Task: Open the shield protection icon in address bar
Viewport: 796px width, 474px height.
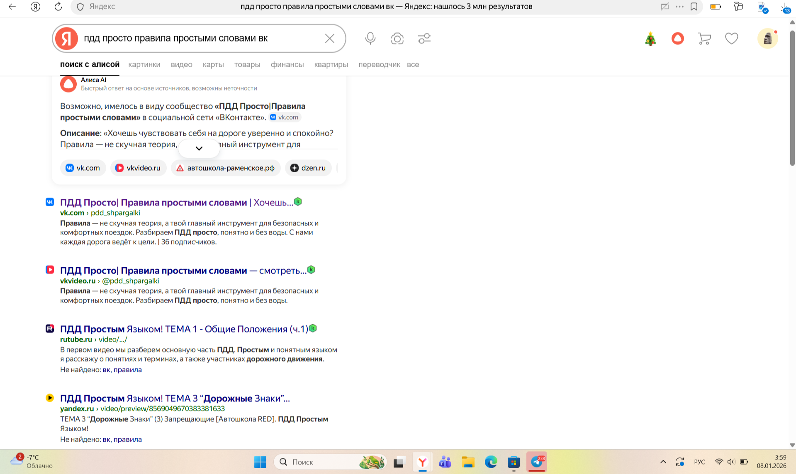Action: tap(80, 7)
